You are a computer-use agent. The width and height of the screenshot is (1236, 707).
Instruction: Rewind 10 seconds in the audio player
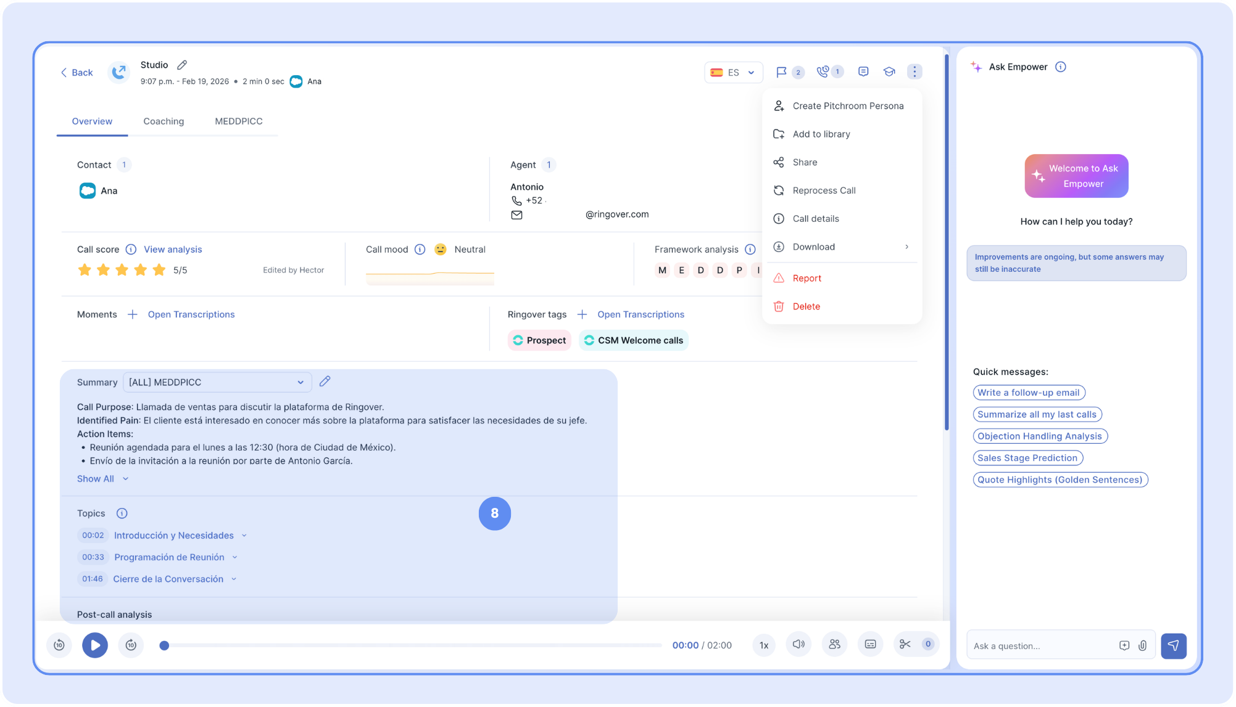pyautogui.click(x=59, y=645)
